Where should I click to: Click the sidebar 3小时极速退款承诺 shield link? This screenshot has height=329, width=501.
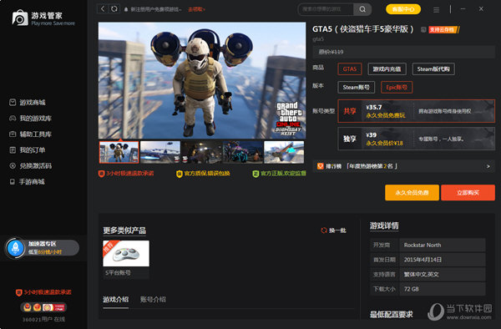click(x=43, y=292)
